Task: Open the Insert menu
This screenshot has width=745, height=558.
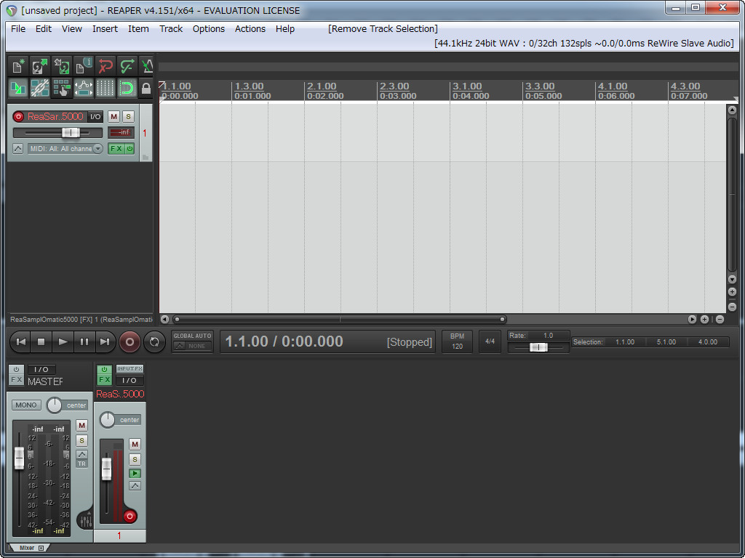Action: tap(105, 29)
